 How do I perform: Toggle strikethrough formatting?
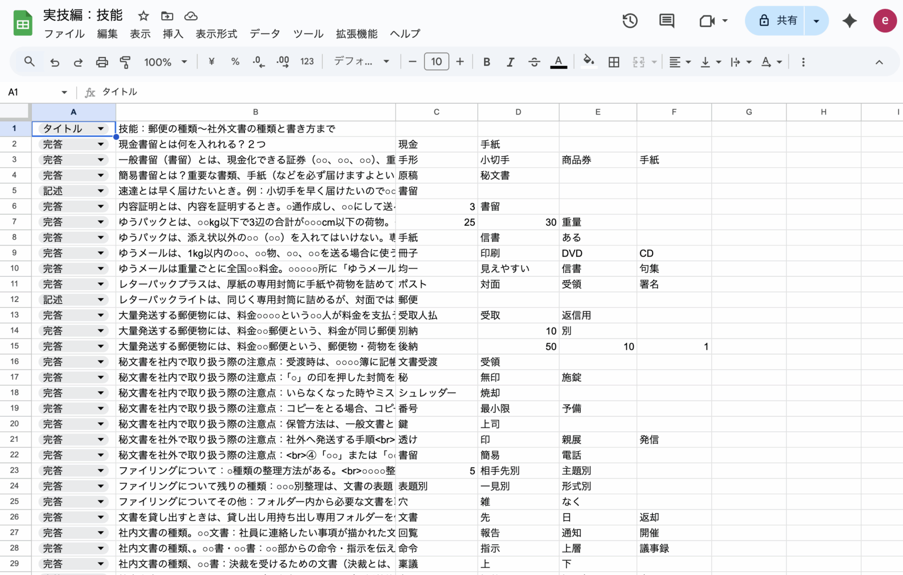[534, 62]
